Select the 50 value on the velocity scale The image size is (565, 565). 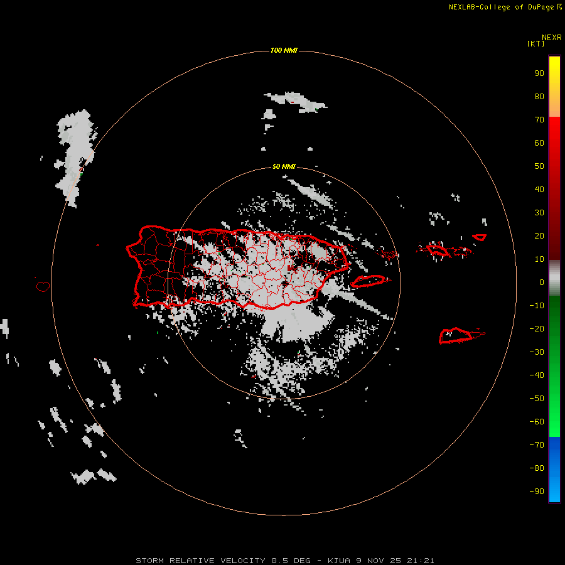click(539, 166)
